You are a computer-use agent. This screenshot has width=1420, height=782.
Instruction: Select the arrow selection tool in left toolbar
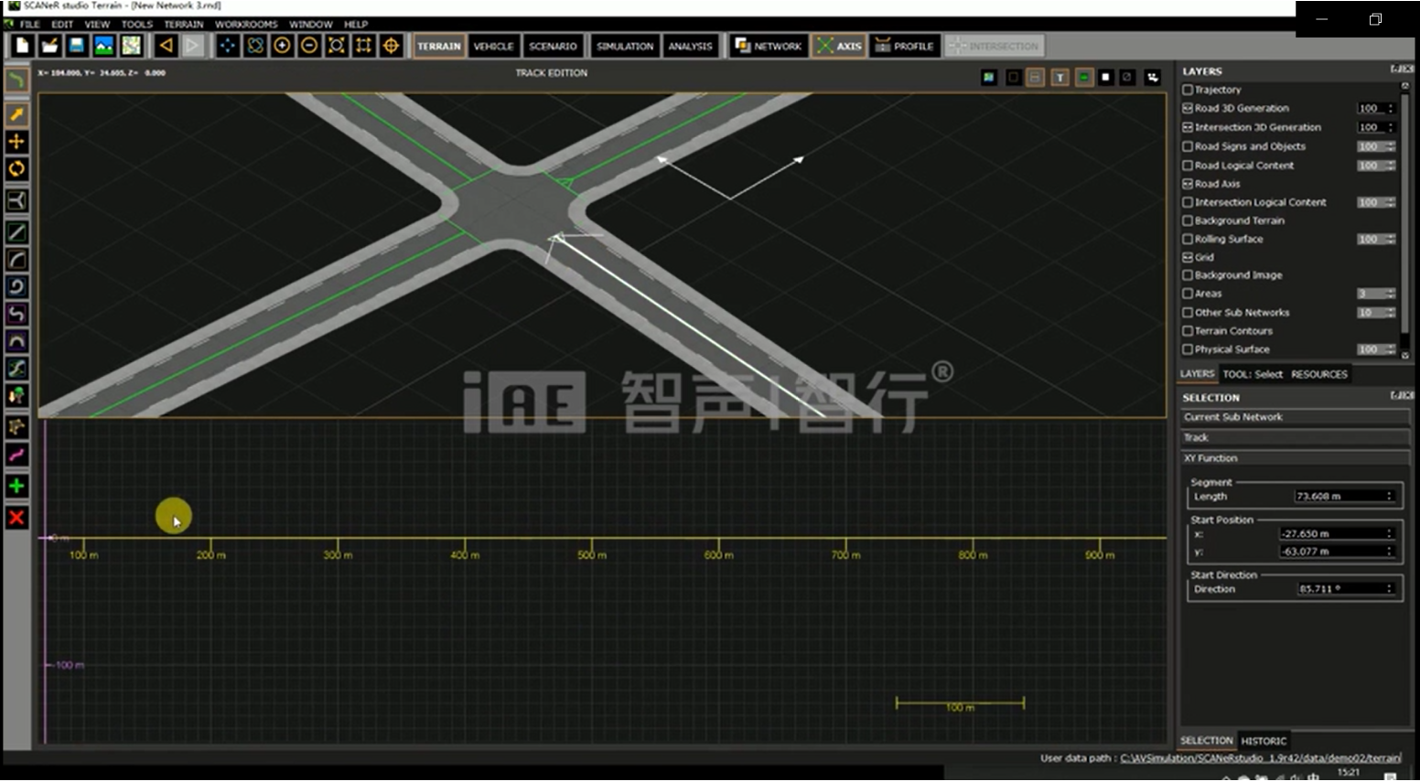click(x=16, y=114)
